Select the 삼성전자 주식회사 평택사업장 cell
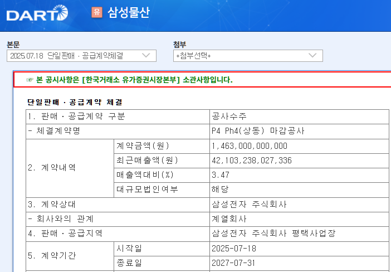Image resolution: width=391 pixels, height=272 pixels. tap(299, 234)
